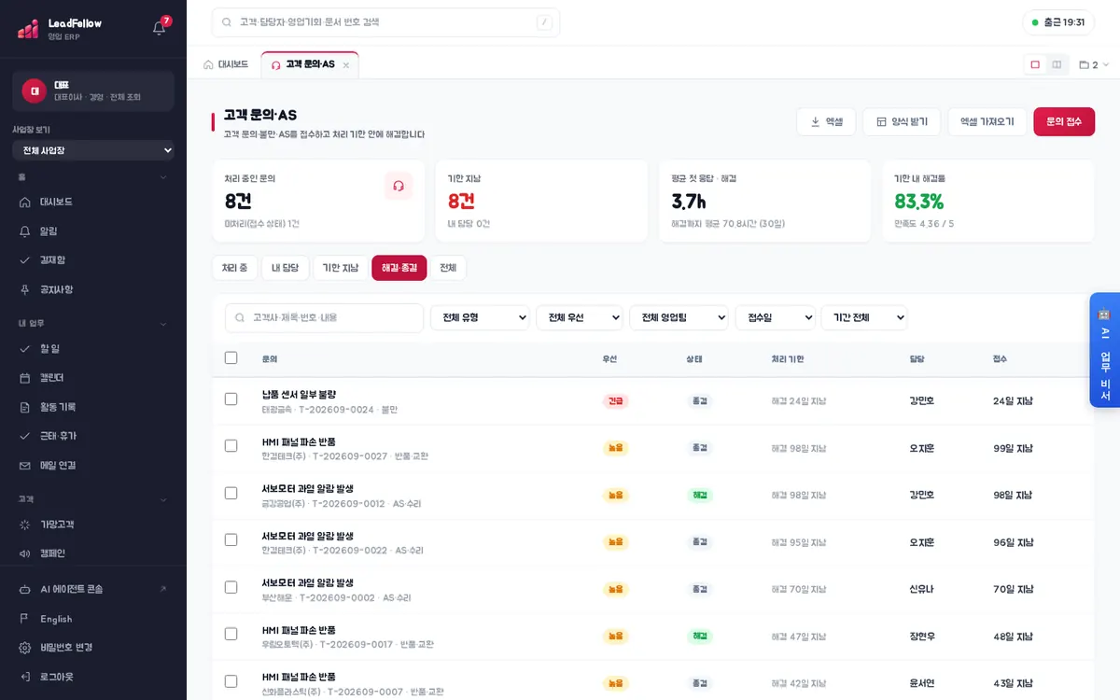
Task: Switch to the 대시보드 tab
Action: [226, 64]
